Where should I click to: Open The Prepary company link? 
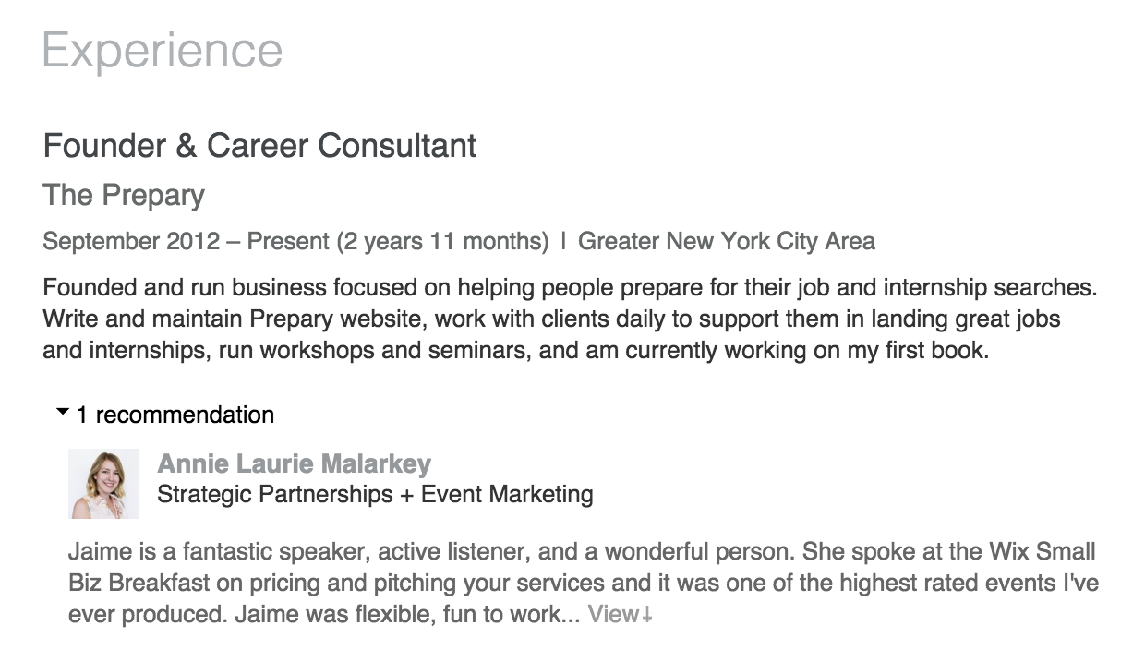click(x=124, y=196)
